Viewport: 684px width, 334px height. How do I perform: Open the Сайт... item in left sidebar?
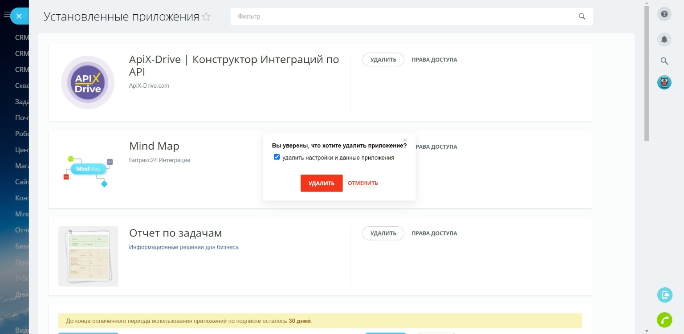pyautogui.click(x=22, y=182)
